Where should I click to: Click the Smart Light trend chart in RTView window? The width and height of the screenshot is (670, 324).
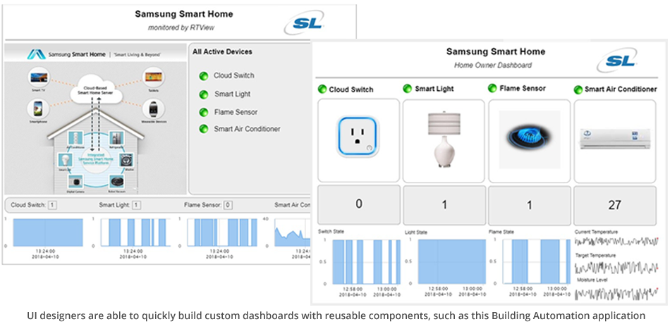coord(135,232)
